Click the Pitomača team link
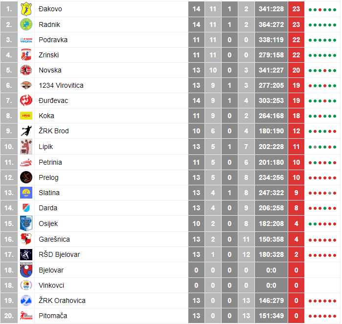The image size is (342, 324). point(53,316)
